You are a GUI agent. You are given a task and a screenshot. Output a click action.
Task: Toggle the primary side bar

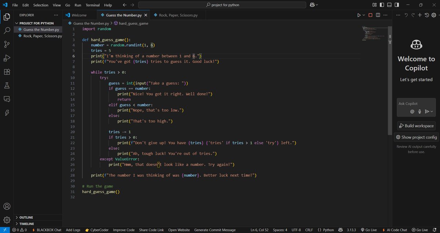(x=382, y=5)
